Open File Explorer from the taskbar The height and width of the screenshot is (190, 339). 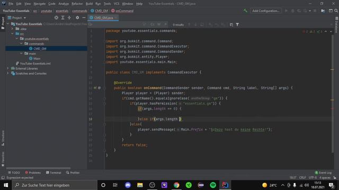click(140, 185)
